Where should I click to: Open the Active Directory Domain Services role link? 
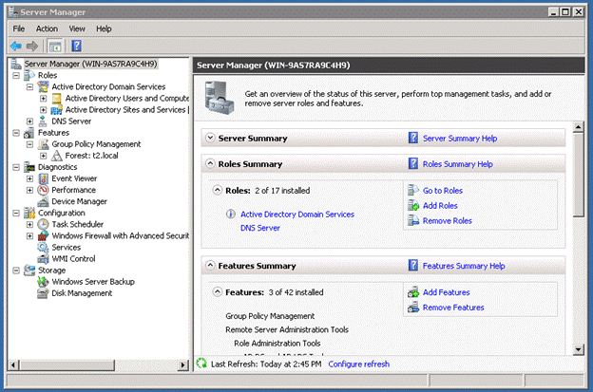297,215
